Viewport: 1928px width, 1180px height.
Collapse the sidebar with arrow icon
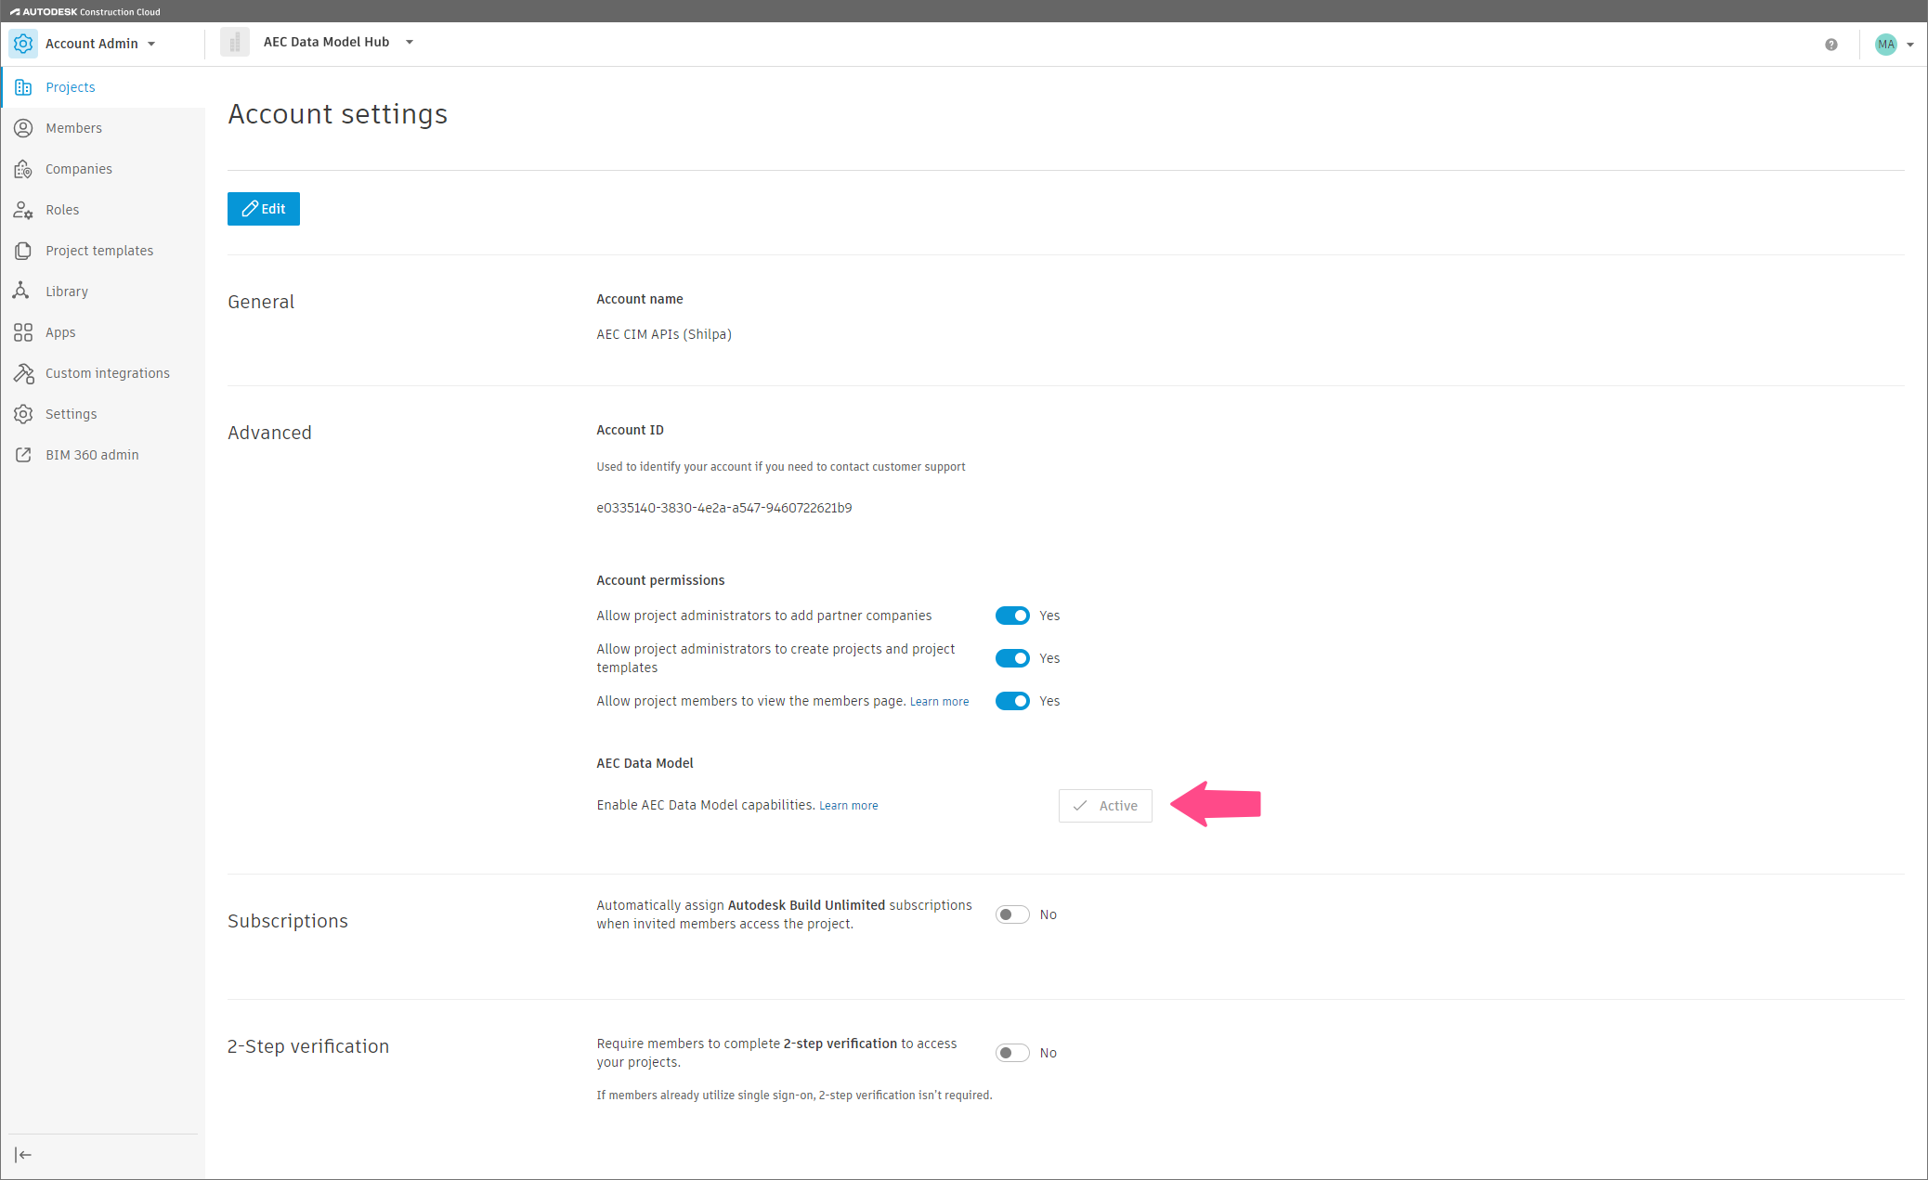coord(23,1155)
